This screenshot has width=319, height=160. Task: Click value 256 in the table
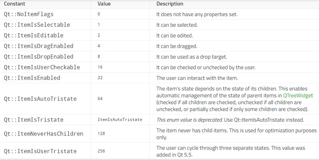tap(101, 151)
